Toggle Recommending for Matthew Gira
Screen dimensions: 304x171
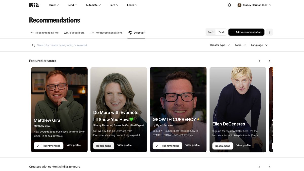49,146
